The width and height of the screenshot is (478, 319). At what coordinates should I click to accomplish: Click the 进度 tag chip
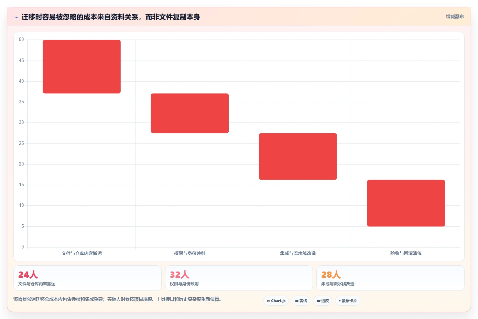pyautogui.click(x=323, y=301)
